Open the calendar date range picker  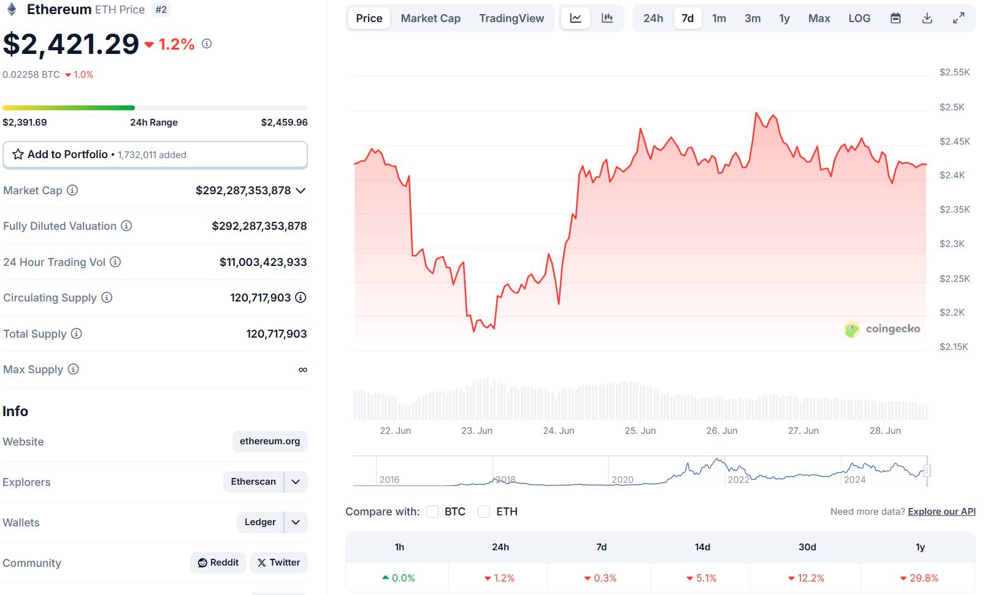(x=895, y=18)
